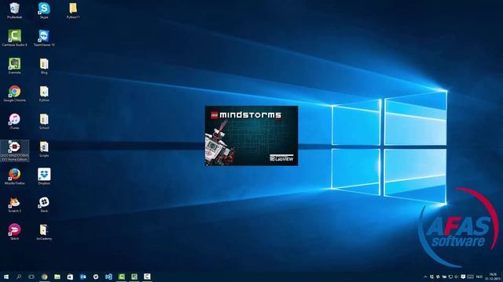This screenshot has height=282, width=503.
Task: Open the taskbar clock and date
Action: pos(493,277)
